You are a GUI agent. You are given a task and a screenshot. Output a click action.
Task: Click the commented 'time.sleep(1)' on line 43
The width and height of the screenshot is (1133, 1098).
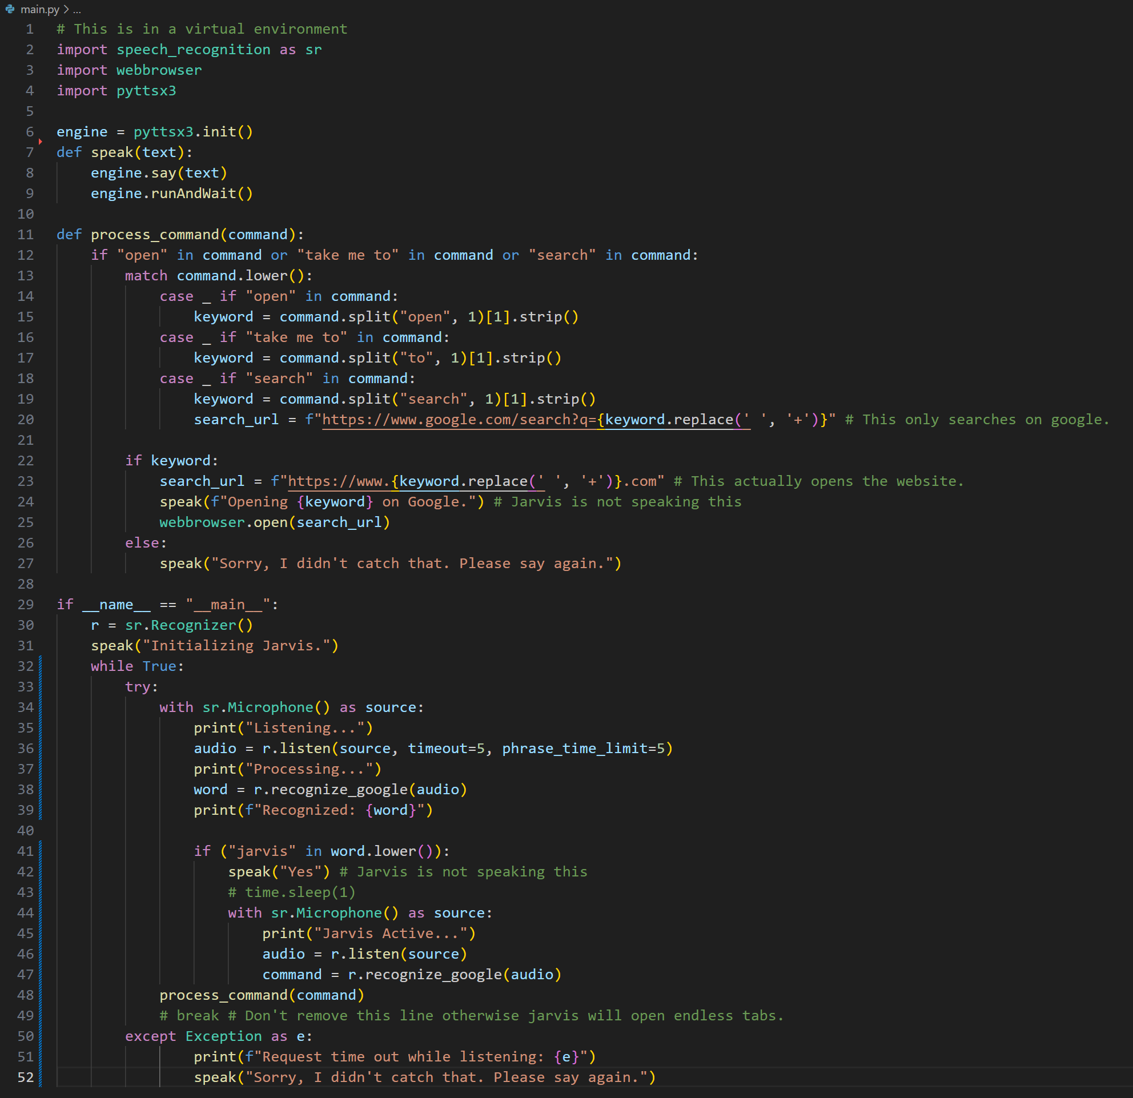coord(299,892)
